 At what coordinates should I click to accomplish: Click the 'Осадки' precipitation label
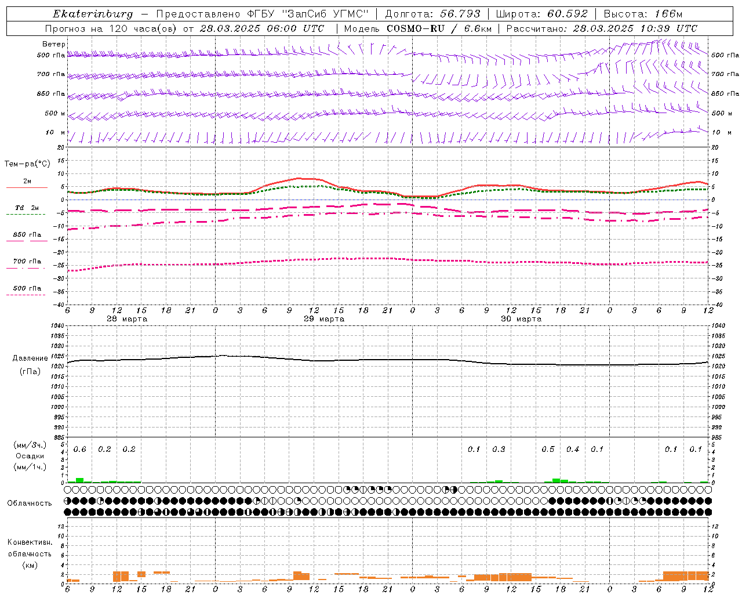pyautogui.click(x=30, y=456)
